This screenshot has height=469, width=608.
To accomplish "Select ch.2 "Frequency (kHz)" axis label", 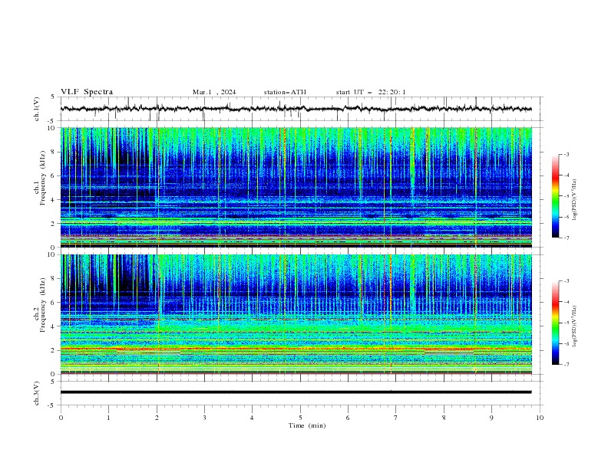I will pyautogui.click(x=43, y=304).
